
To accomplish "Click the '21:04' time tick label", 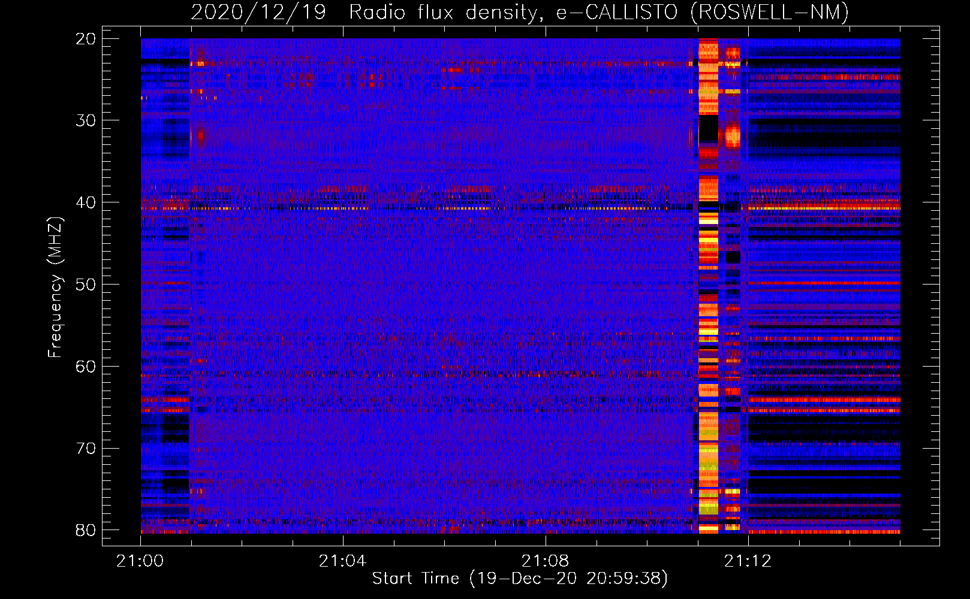I will pyautogui.click(x=342, y=561).
